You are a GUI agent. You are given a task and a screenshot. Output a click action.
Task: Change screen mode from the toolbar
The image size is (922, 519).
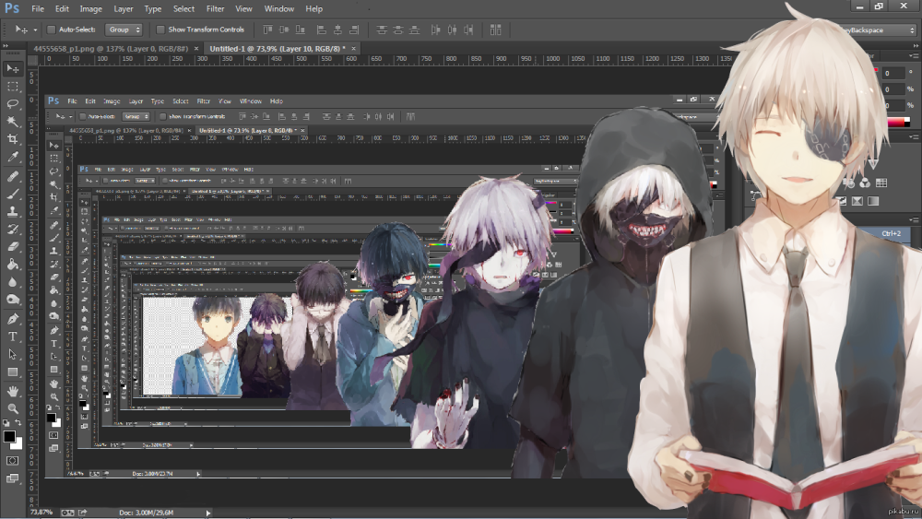(12, 478)
